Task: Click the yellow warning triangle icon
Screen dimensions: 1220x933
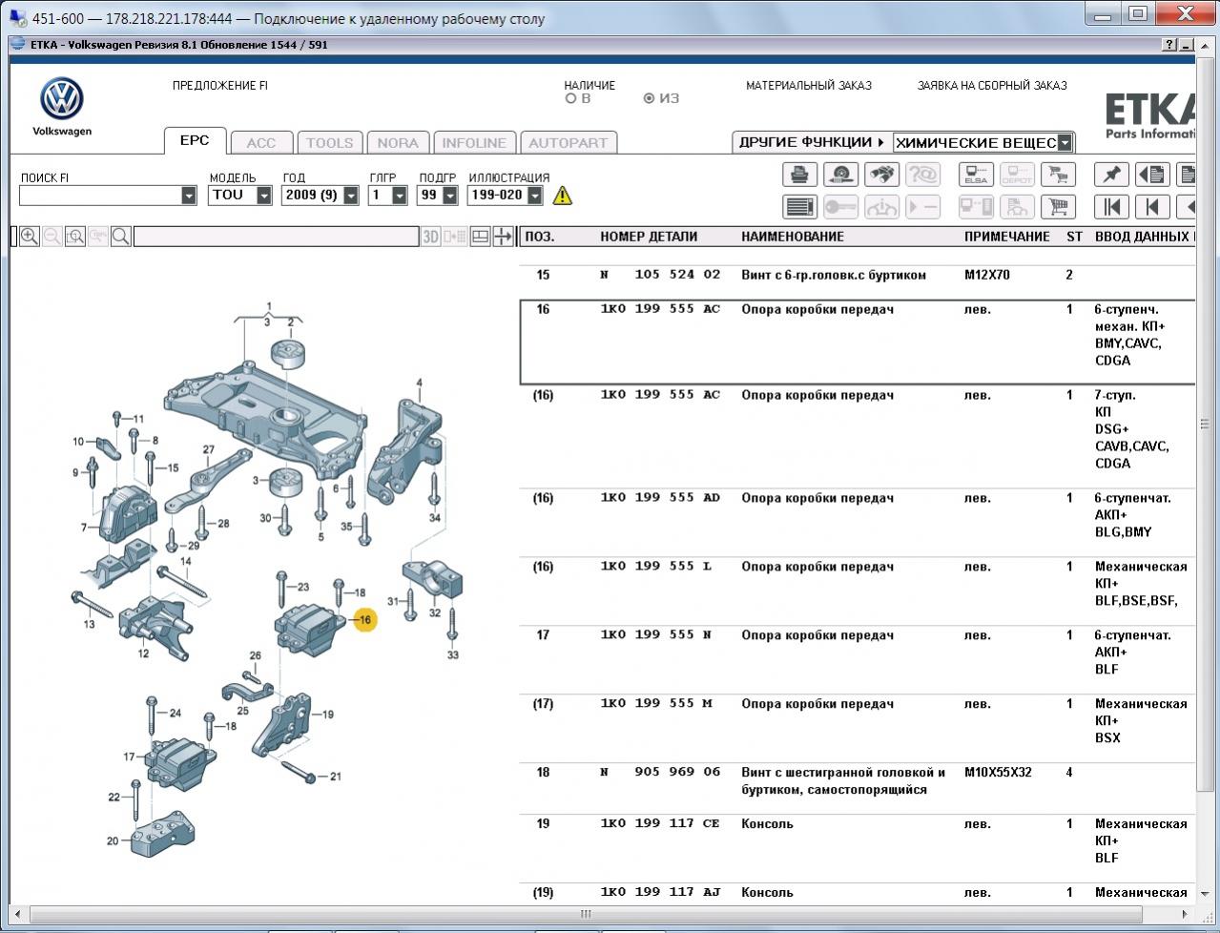Action: coord(563,196)
